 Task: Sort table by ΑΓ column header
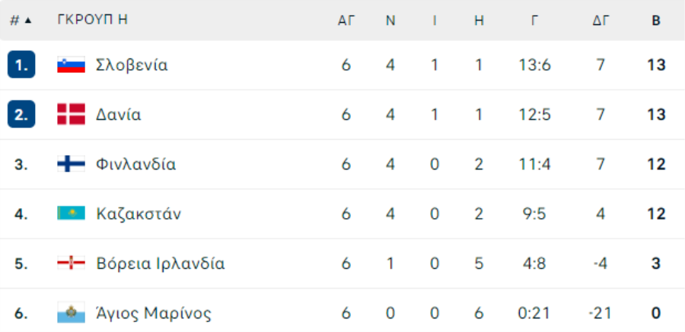[346, 21]
